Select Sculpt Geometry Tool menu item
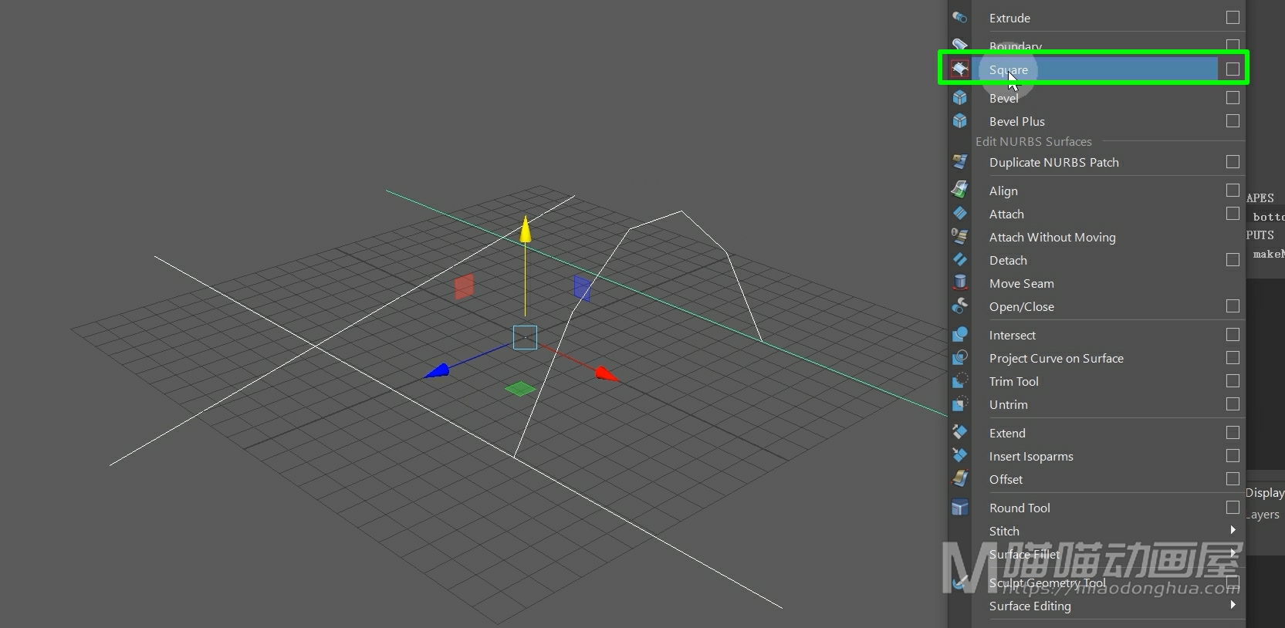 coord(1047,582)
